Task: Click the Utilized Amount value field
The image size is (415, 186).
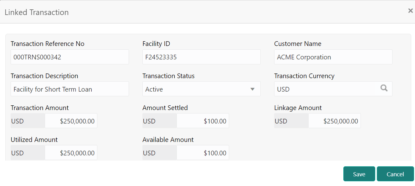Action: coord(71,153)
